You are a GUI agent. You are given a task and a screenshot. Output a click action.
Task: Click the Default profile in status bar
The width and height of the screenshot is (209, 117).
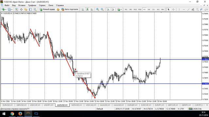point(100,109)
